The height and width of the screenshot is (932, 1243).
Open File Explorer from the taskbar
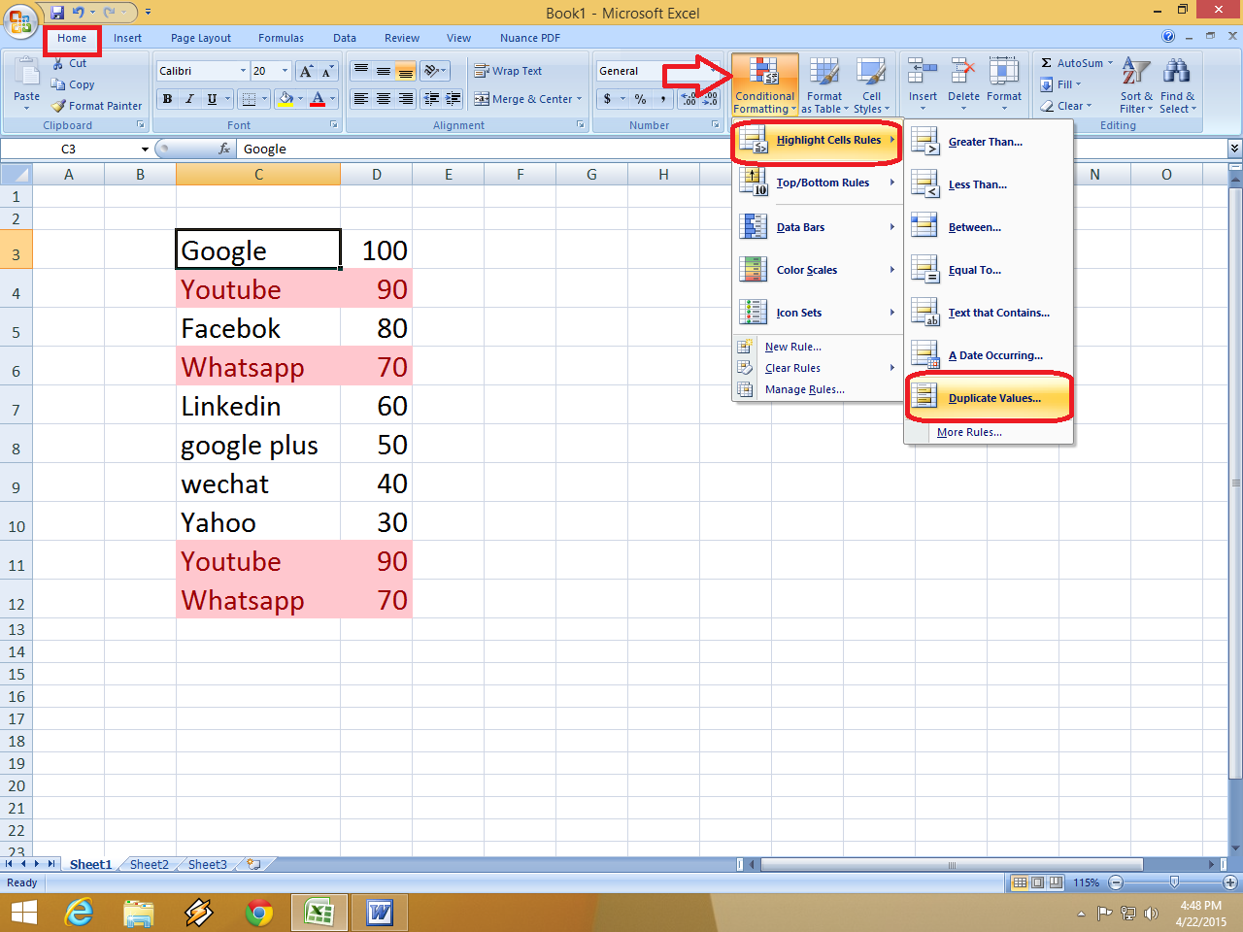(x=139, y=913)
